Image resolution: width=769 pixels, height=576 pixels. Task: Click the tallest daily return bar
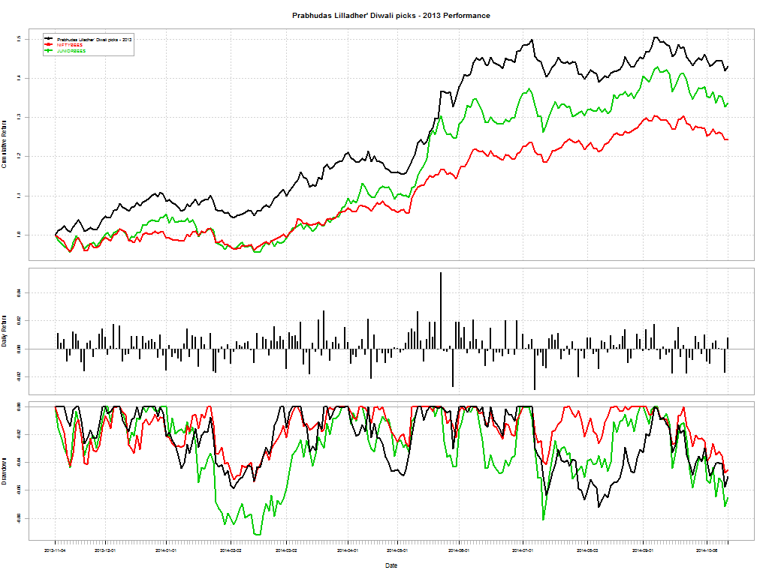pyautogui.click(x=441, y=310)
